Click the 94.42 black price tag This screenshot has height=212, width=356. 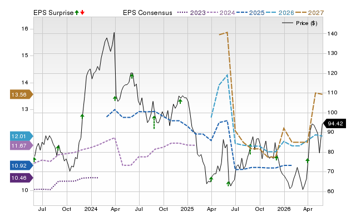[x=335, y=123]
